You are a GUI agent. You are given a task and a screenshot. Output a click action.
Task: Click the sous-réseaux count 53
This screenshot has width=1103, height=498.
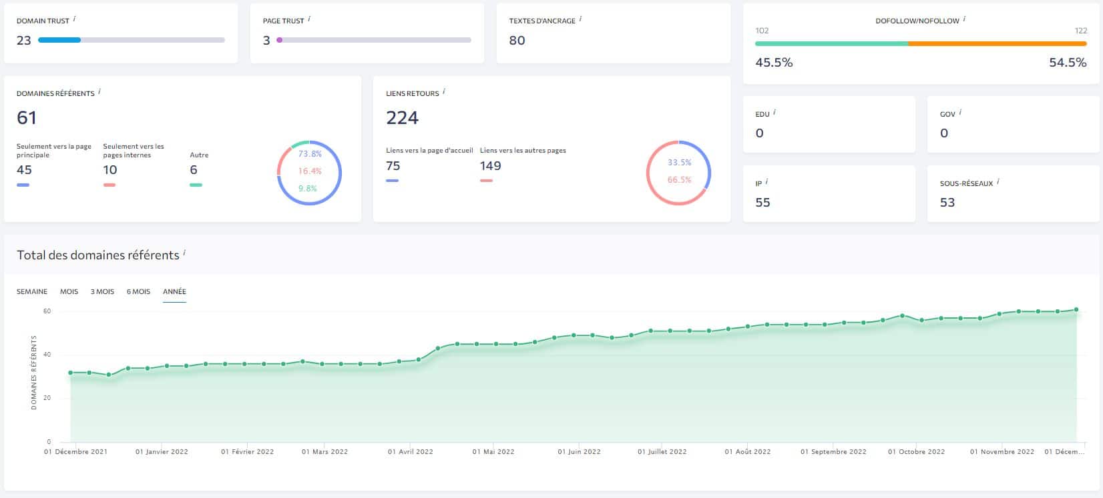point(947,203)
